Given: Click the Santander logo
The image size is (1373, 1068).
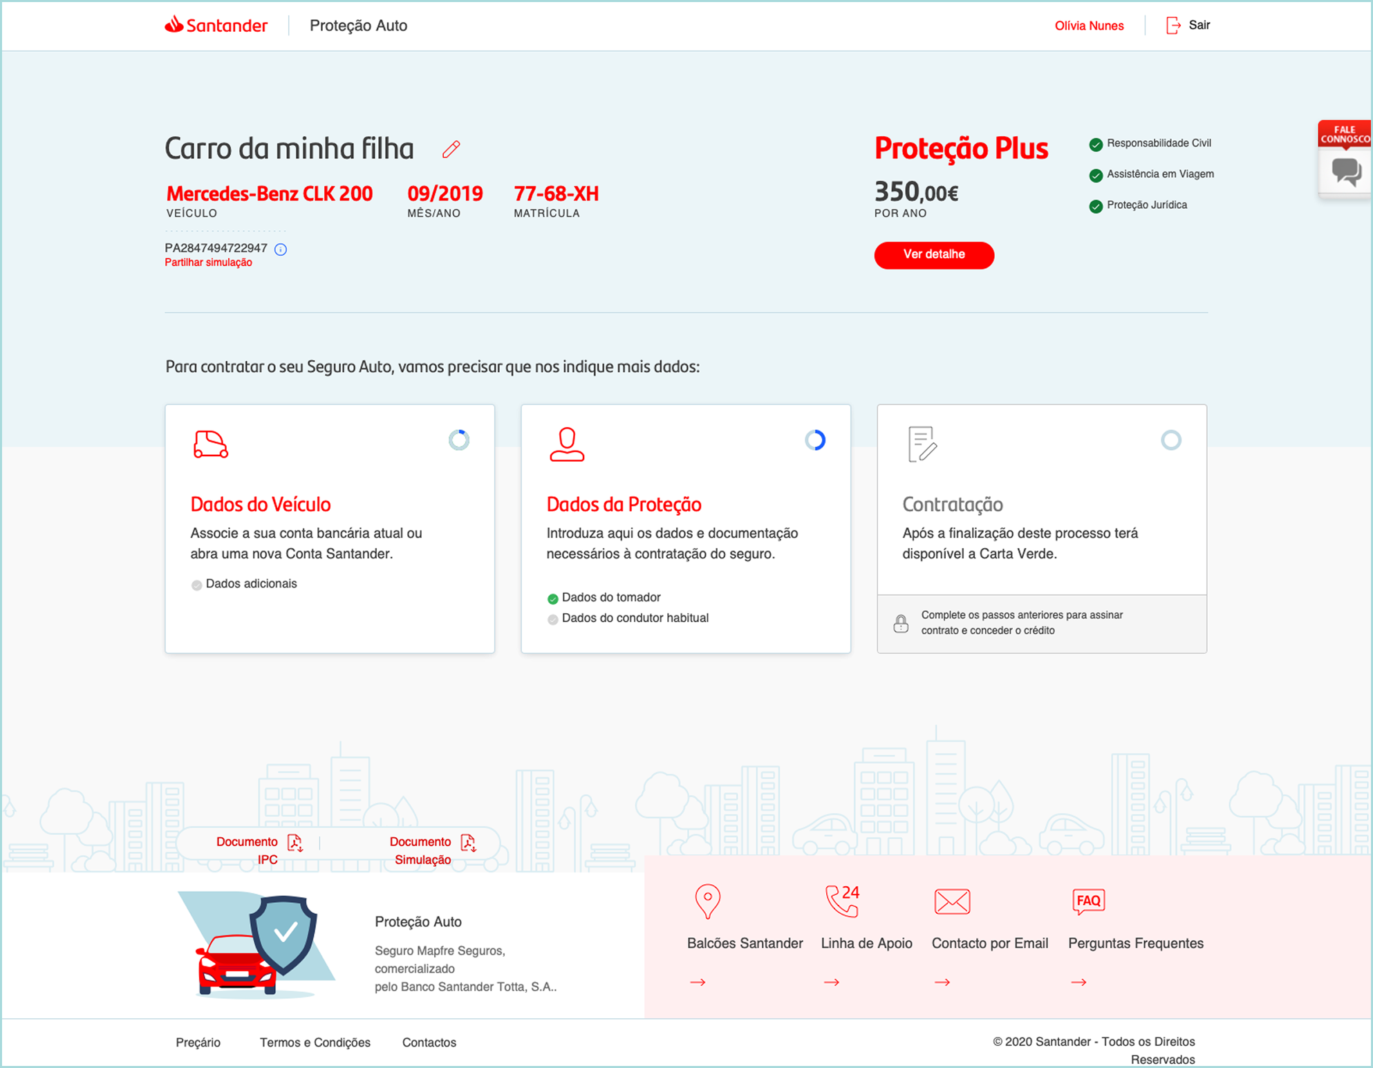Looking at the screenshot, I should click(216, 26).
